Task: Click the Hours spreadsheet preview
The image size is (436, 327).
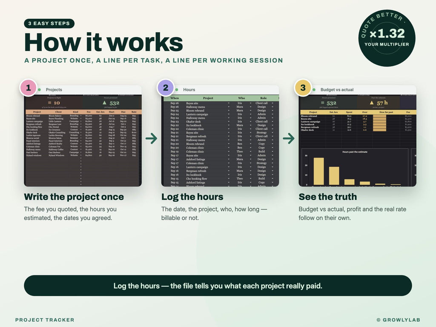Action: 220,141
